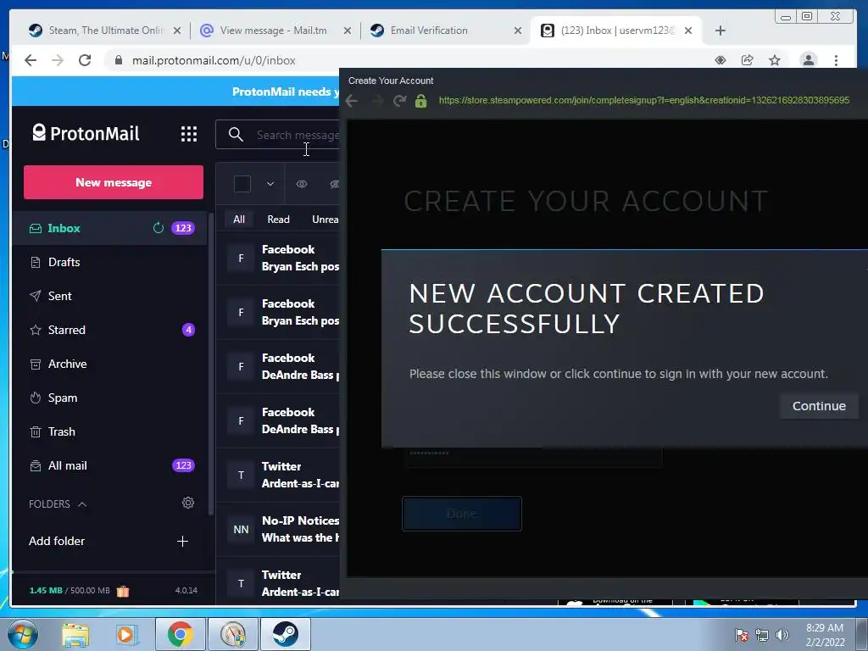Screen dimensions: 868x651
Task: Open the ProtonMail app grid icon
Action: coord(189,133)
